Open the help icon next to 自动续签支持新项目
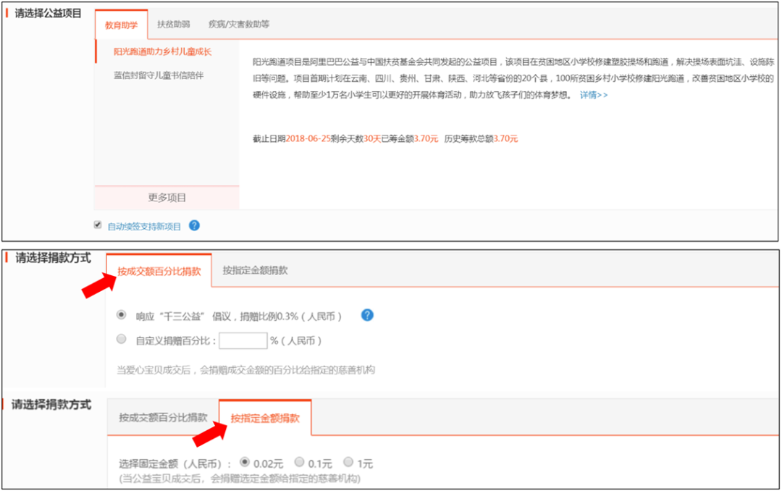This screenshot has height=491, width=782. pos(193,225)
